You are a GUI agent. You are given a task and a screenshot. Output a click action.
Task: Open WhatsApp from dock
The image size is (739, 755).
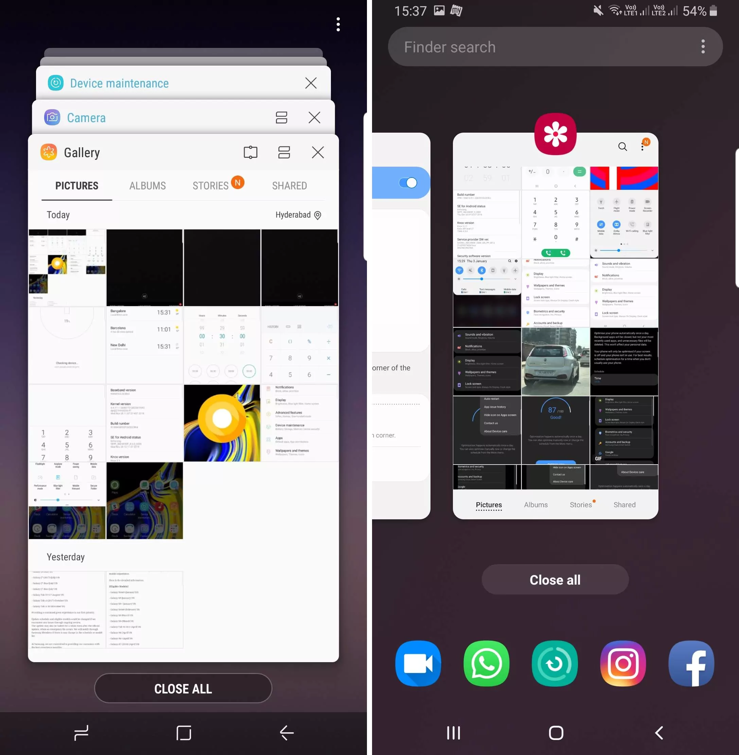[487, 664]
